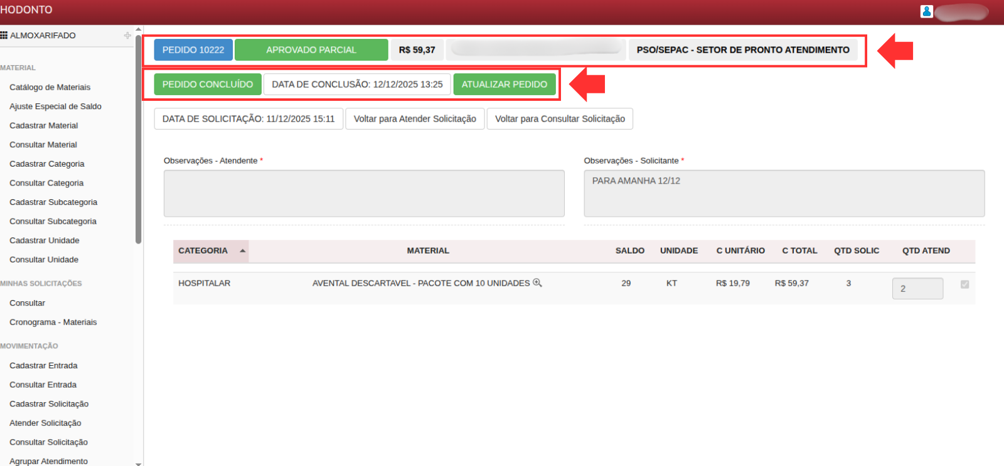Click the Almoxarifado grid icon
This screenshot has height=466, width=1004.
click(x=4, y=36)
